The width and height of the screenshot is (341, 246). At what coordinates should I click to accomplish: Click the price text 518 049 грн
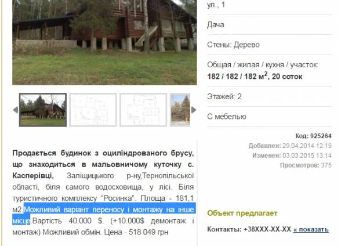148,232
